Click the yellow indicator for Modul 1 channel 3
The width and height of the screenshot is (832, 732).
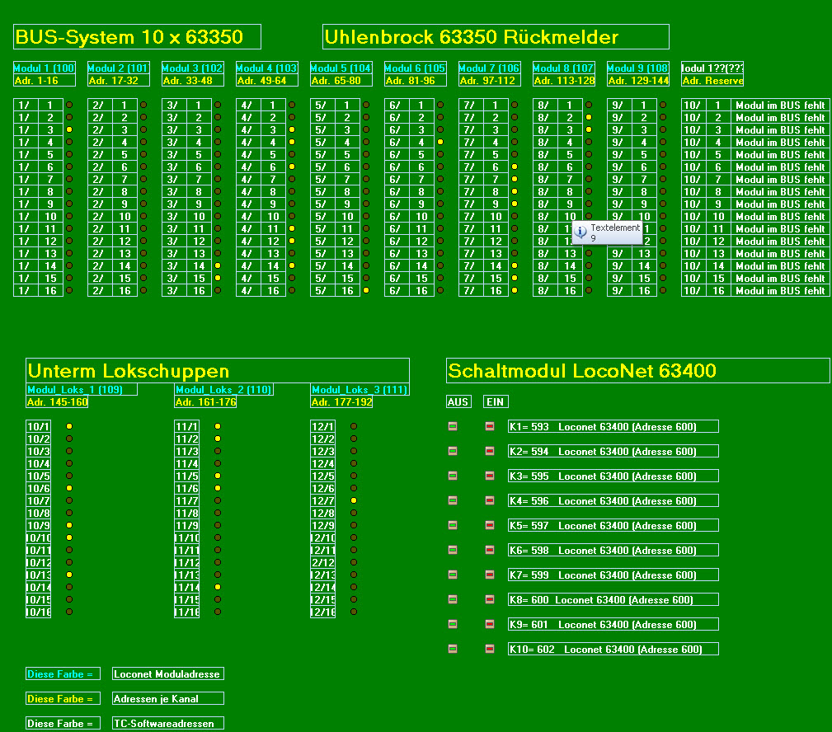[x=69, y=129]
